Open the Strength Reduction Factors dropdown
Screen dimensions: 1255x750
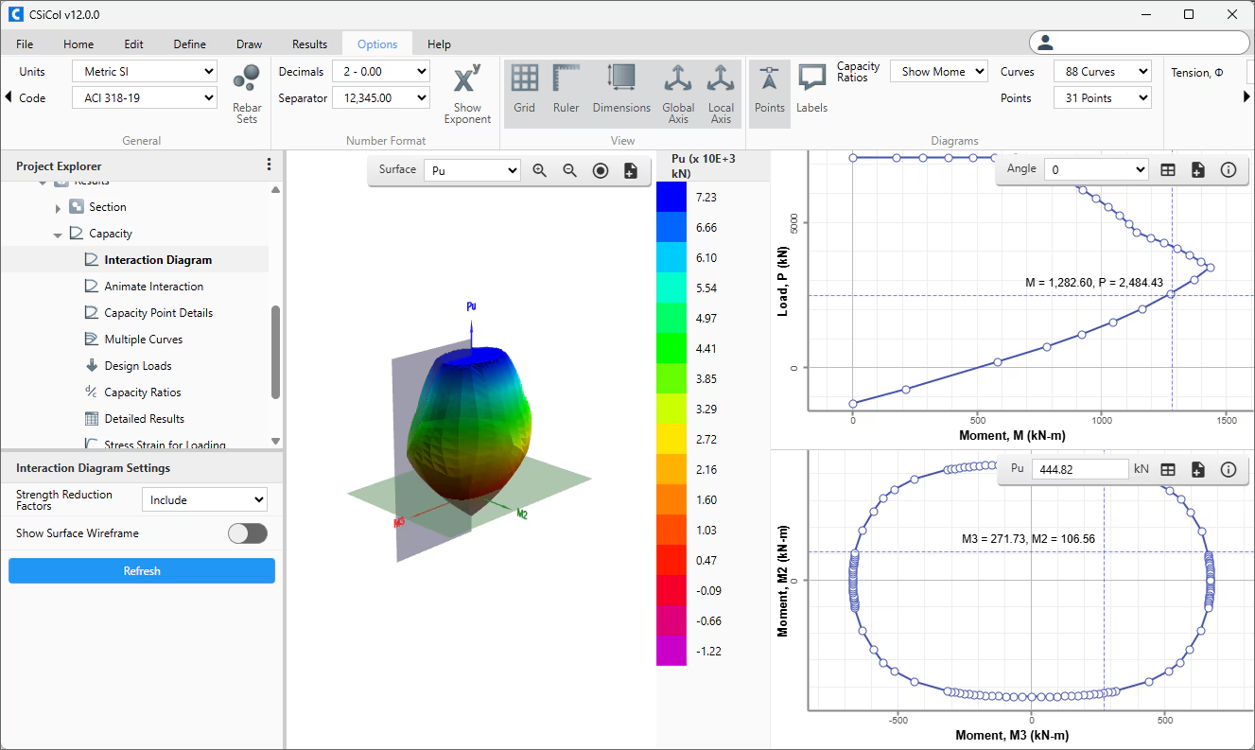point(204,500)
